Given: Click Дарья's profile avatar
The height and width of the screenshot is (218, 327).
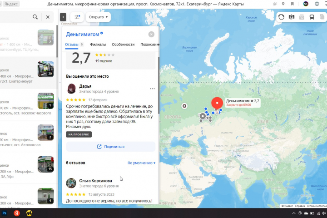Looking at the screenshot, I should [71, 89].
